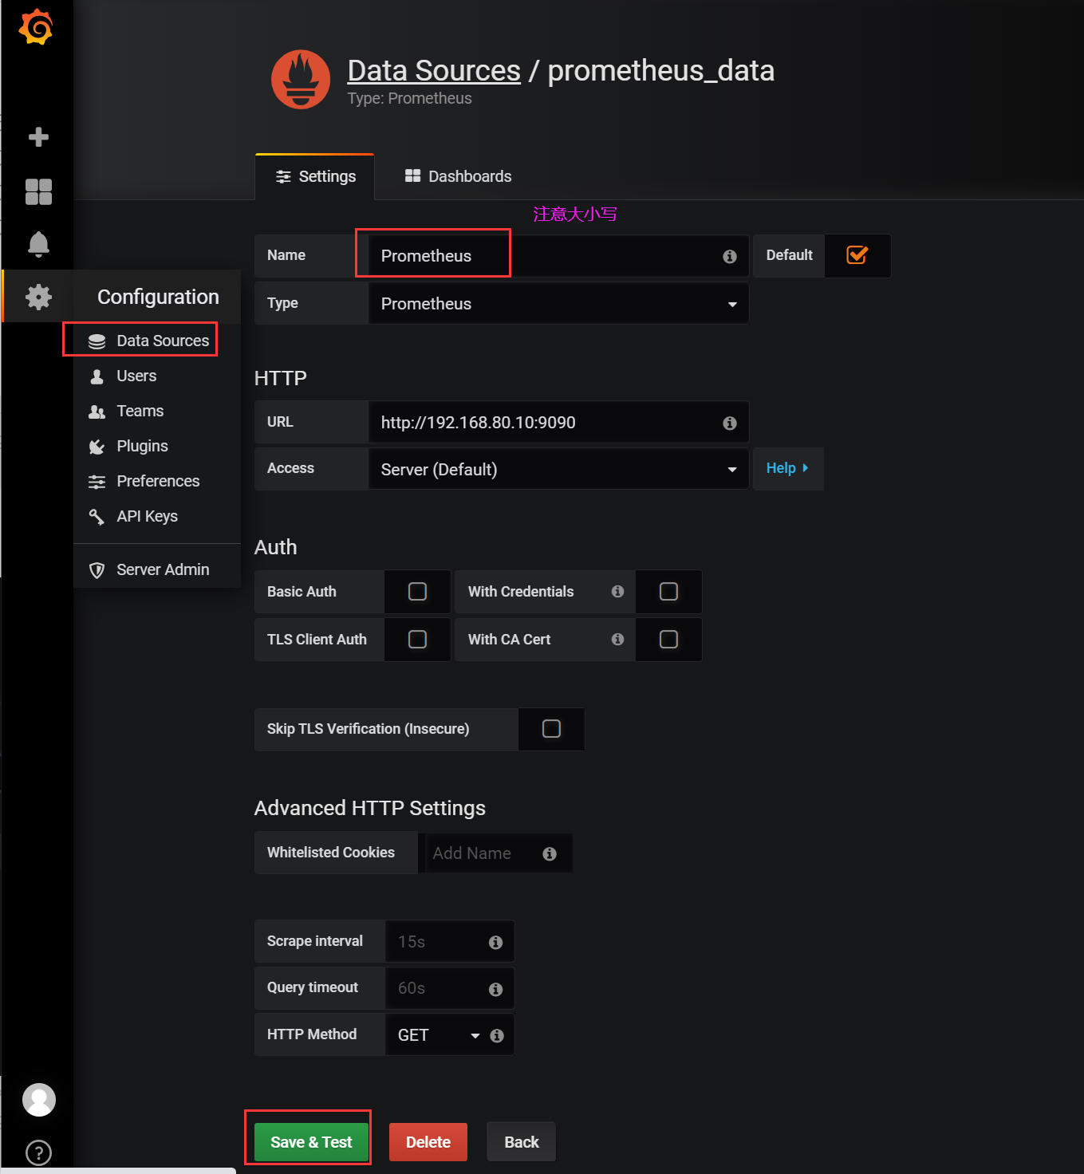Open the Access dropdown

click(x=558, y=469)
